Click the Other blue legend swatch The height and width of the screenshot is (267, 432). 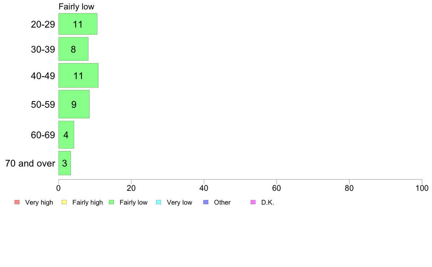click(x=206, y=202)
